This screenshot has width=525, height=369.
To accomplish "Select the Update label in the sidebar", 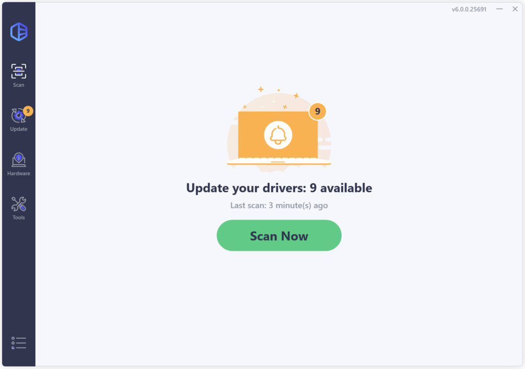I will click(18, 129).
